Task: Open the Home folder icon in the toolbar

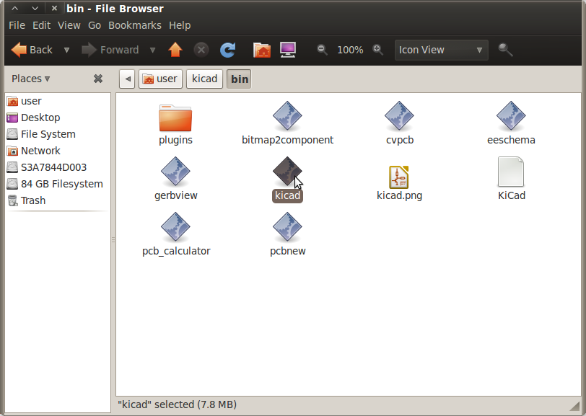Action: [x=261, y=50]
